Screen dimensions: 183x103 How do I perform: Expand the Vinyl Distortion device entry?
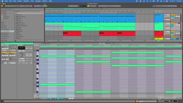pyautogui.click(x=15, y=17)
